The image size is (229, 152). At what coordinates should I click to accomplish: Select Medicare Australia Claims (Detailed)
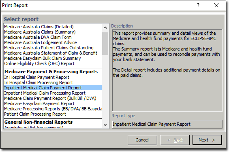pos(39,27)
